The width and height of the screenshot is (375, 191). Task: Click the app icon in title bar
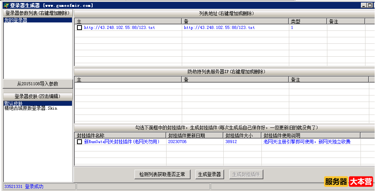pyautogui.click(x=6, y=5)
